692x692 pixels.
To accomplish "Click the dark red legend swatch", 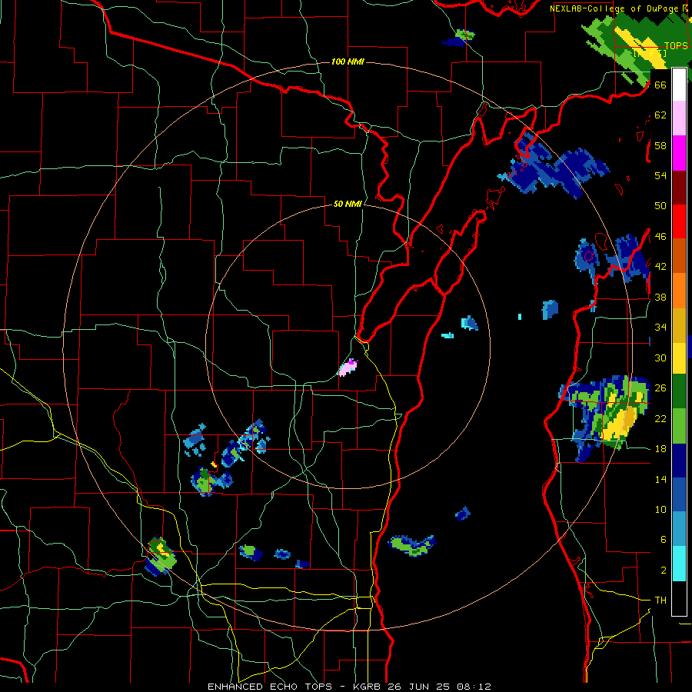I will [x=679, y=187].
